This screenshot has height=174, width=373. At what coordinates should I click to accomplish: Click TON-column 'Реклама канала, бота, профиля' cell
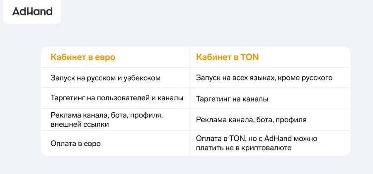pyautogui.click(x=251, y=120)
